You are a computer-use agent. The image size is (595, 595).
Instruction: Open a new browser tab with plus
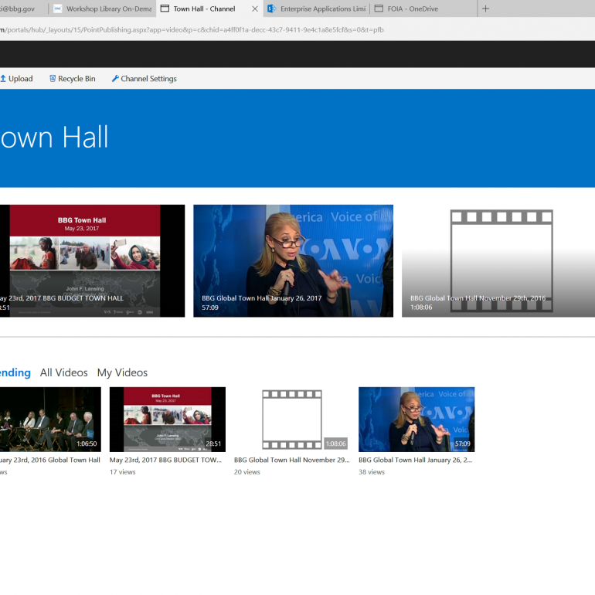(x=485, y=8)
